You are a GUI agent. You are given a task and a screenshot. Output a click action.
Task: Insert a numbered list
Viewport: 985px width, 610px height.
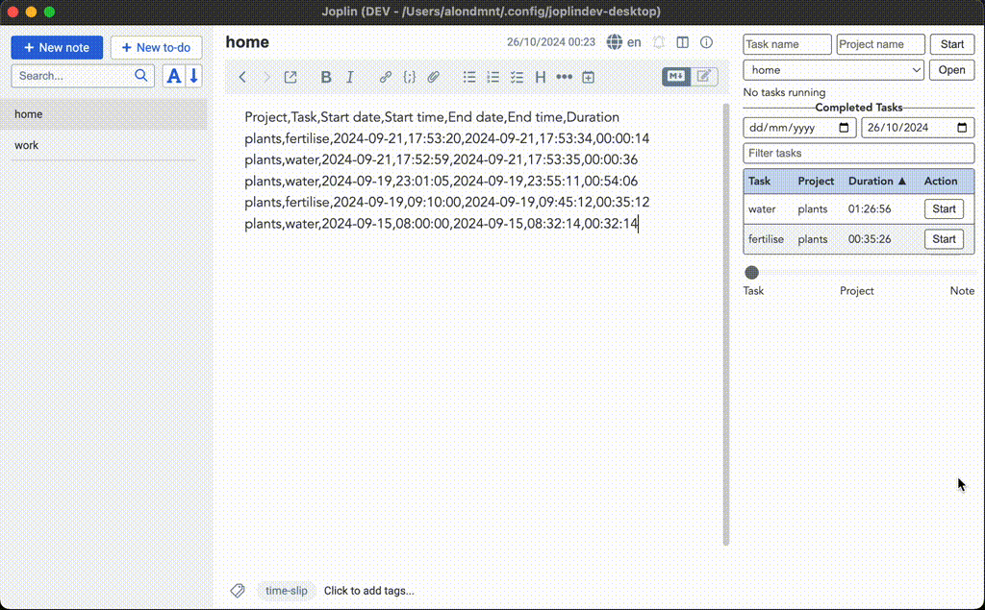click(x=493, y=77)
